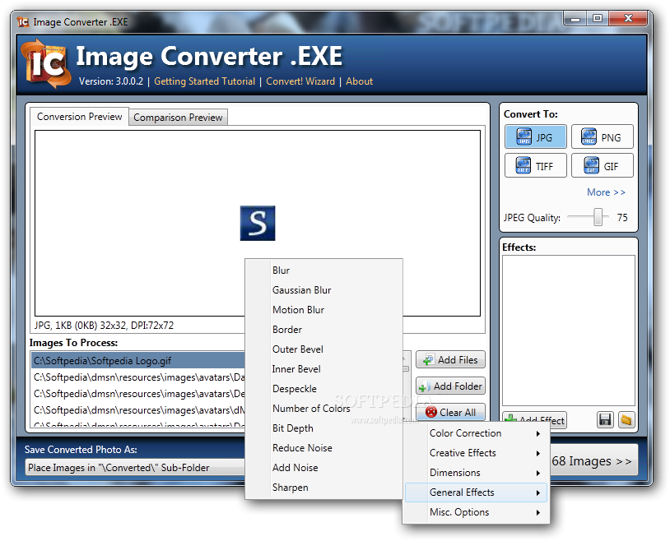This screenshot has height=541, width=670.
Task: Switch to Comparison Preview tab
Action: (x=178, y=118)
